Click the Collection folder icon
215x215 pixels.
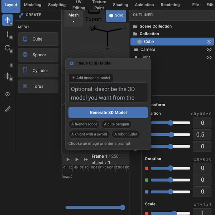pos(135,34)
